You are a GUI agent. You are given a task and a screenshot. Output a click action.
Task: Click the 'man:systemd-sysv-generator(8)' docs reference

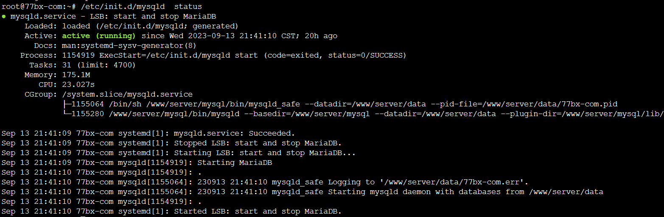[129, 46]
